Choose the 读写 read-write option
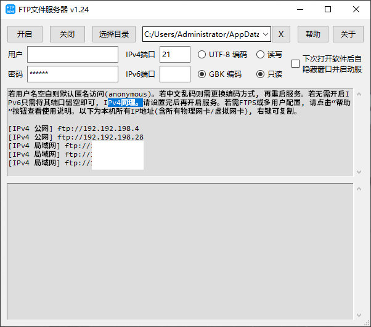Image resolution: width=371 pixels, height=327 pixels. pos(261,54)
